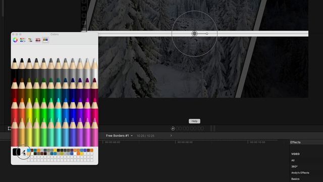Screen dimensions: 323x182
Task: Click the peach saved swatch in second swatch row
Action: tap(29, 154)
